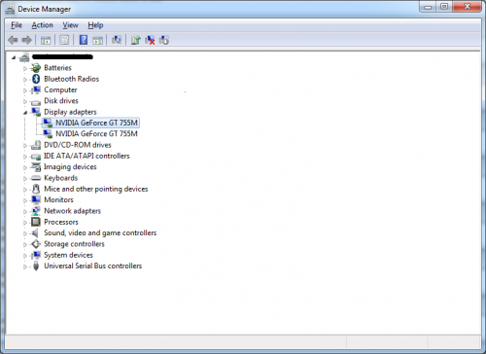Select the Universal Serial Bus controllers label
Screen dimensions: 486x354
(x=93, y=265)
